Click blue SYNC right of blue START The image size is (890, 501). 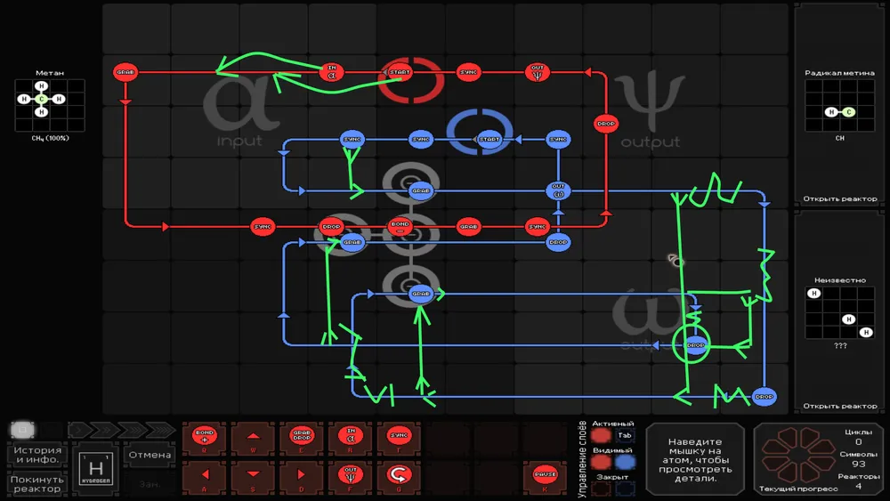tap(558, 139)
